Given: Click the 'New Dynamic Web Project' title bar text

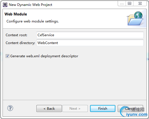Looking at the screenshot, I should 30,5.
